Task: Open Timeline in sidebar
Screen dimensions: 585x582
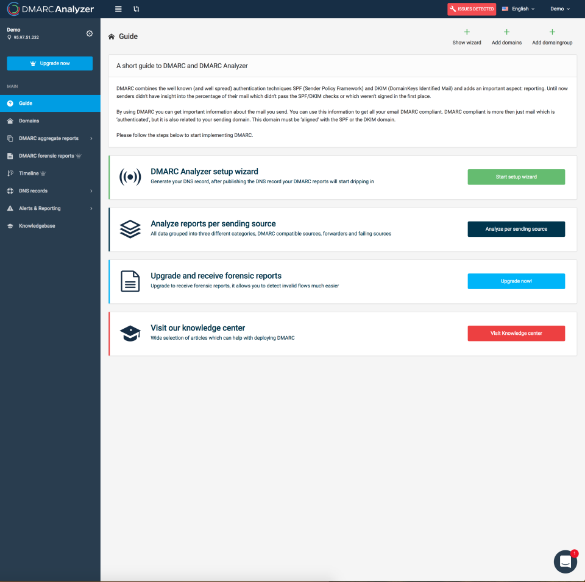Action: [50, 174]
